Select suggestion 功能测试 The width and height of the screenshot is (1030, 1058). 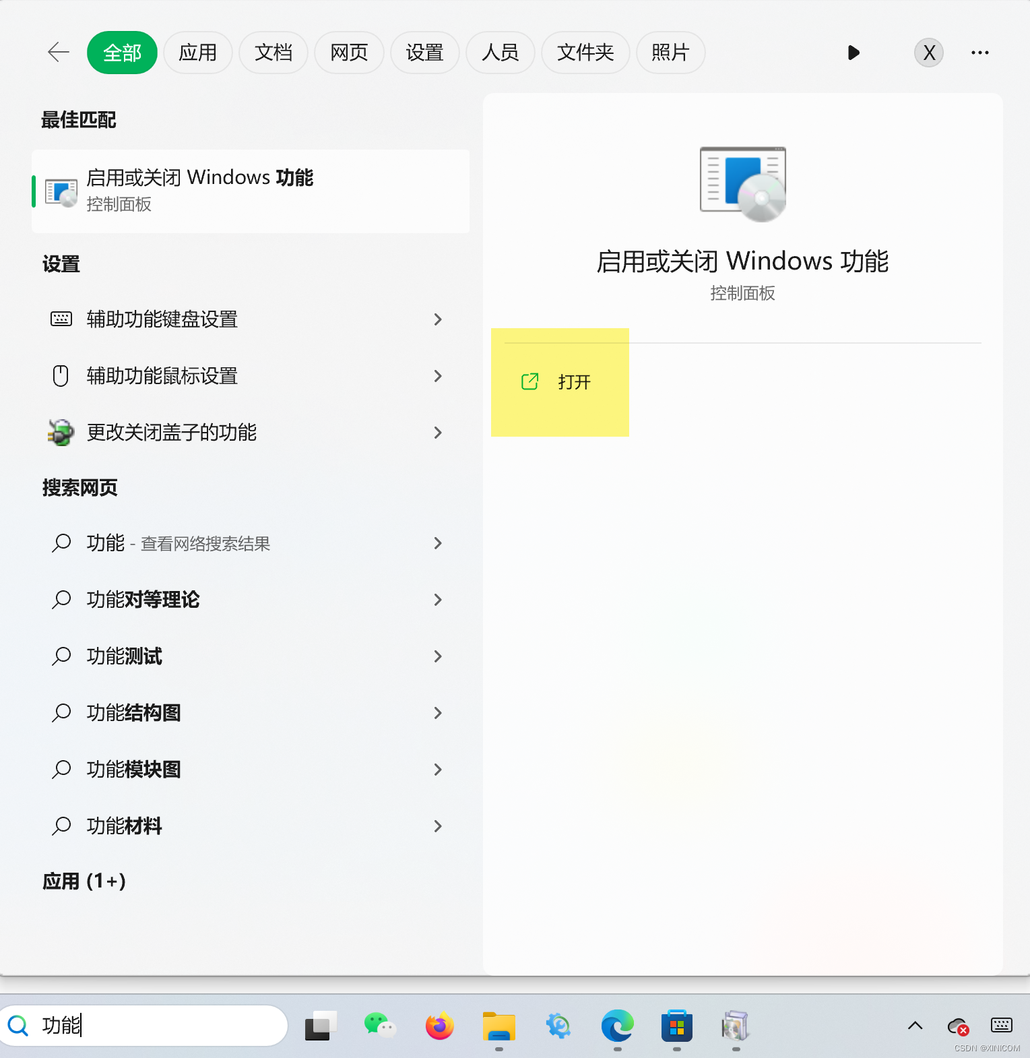(251, 656)
